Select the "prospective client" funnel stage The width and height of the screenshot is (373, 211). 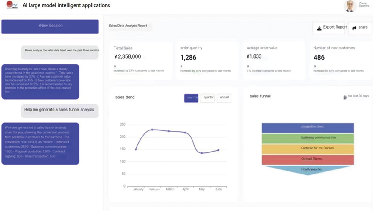[x=307, y=127]
